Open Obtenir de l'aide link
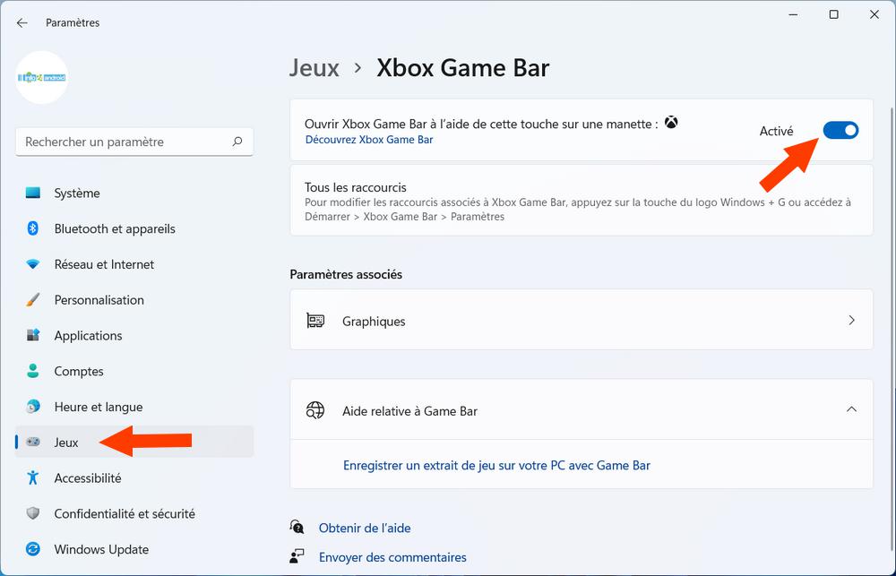Screen dimensions: 896x576 (365, 528)
